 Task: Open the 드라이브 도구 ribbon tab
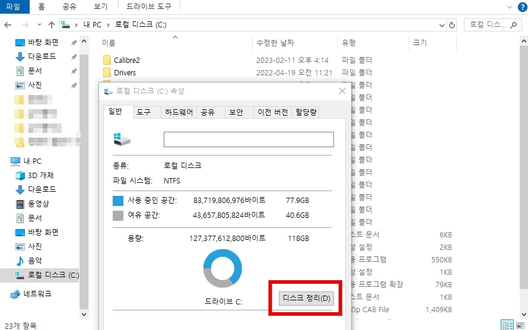[149, 7]
